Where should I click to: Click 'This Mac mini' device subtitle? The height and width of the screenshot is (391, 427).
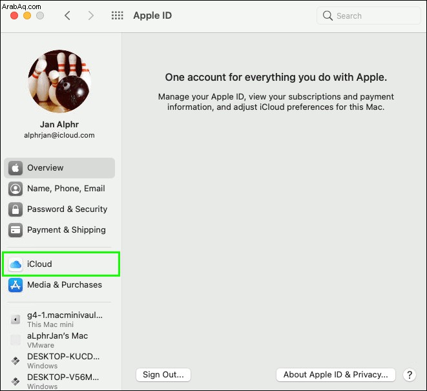[50, 324]
